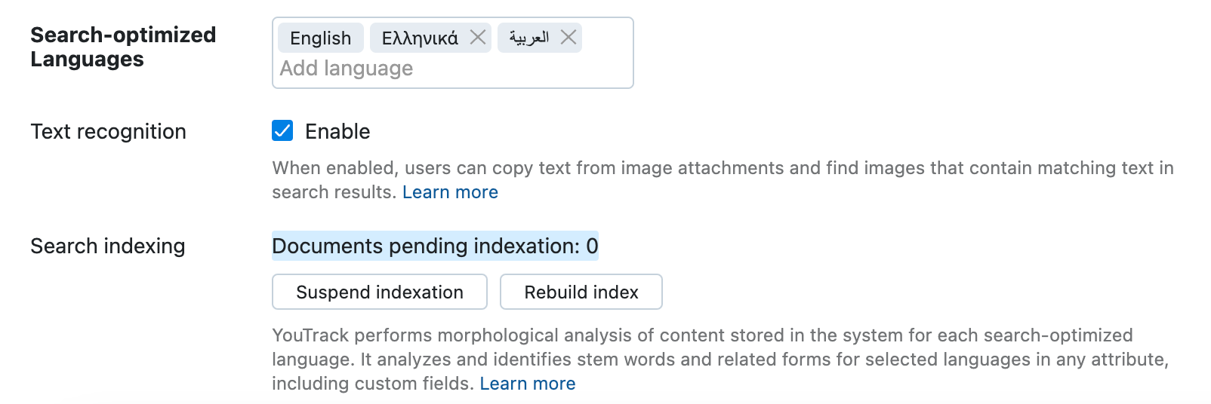The height and width of the screenshot is (404, 1211).
Task: Click the pending documents count zero
Action: pyautogui.click(x=592, y=246)
